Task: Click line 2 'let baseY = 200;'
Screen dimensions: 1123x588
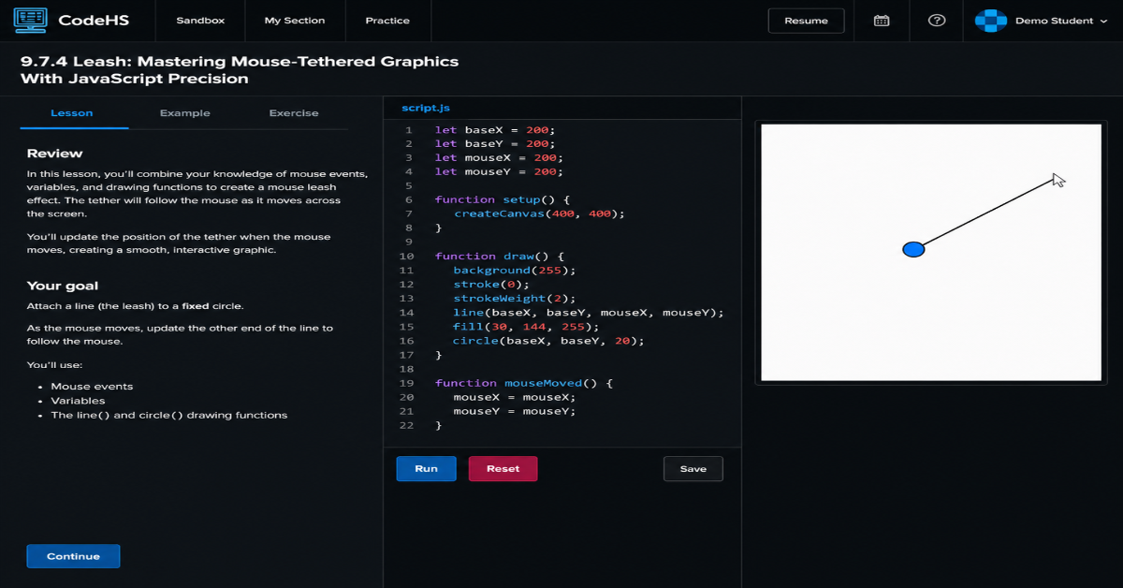Action: click(495, 143)
